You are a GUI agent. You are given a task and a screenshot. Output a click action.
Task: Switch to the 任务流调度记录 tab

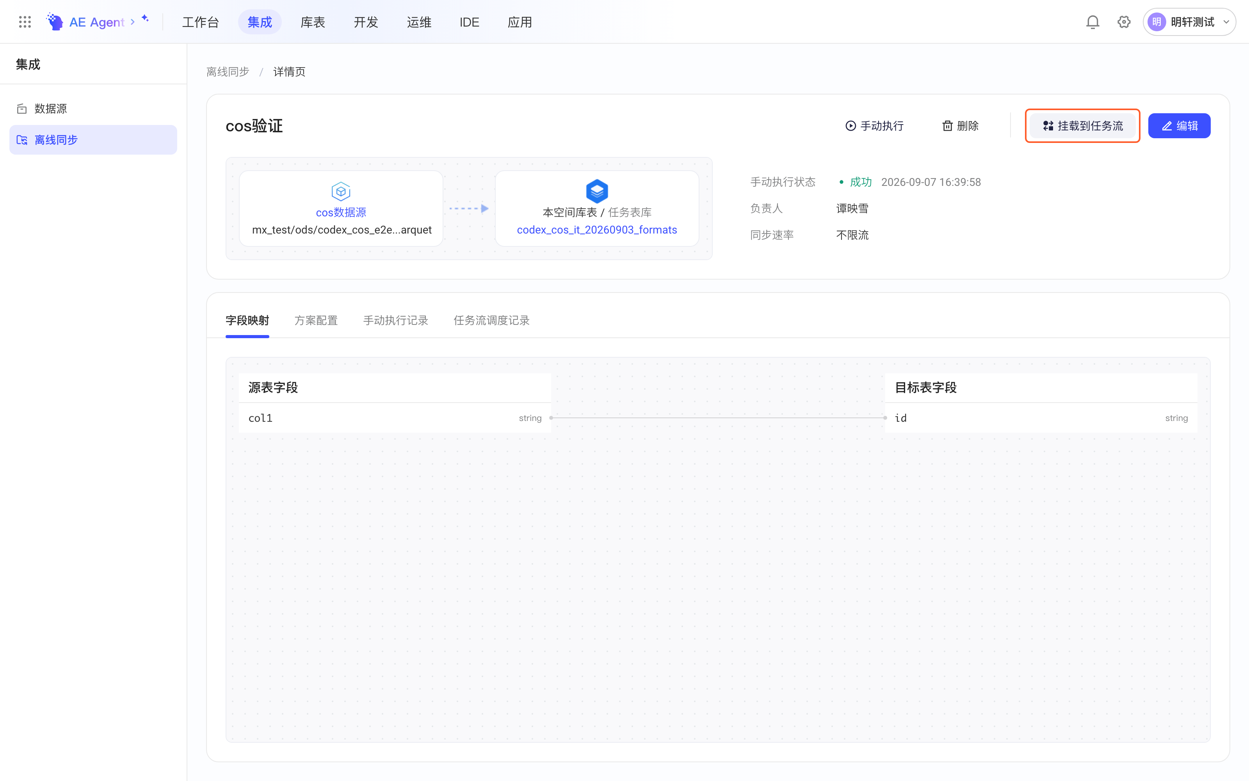(491, 320)
